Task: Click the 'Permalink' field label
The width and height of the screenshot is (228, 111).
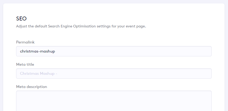Action: (x=25, y=42)
